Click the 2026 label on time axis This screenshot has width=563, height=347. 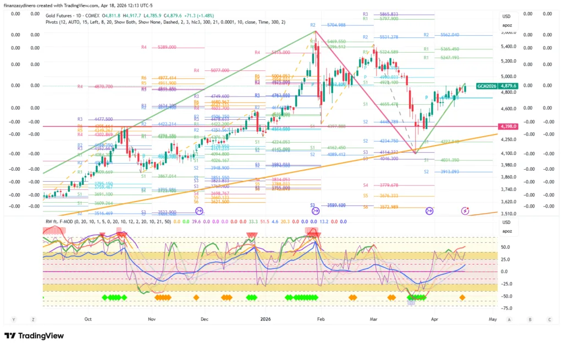point(266,319)
